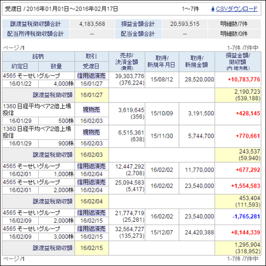Click the withheld tax amount 453,404
The image size is (266, 266).
pos(249,198)
